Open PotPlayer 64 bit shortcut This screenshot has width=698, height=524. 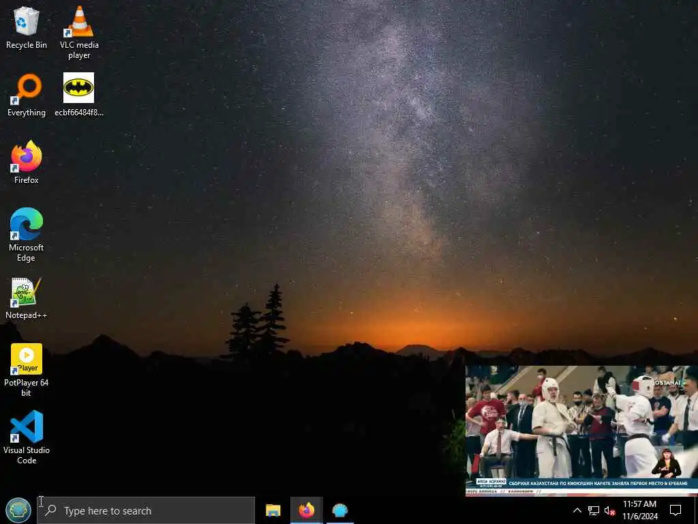click(x=27, y=370)
